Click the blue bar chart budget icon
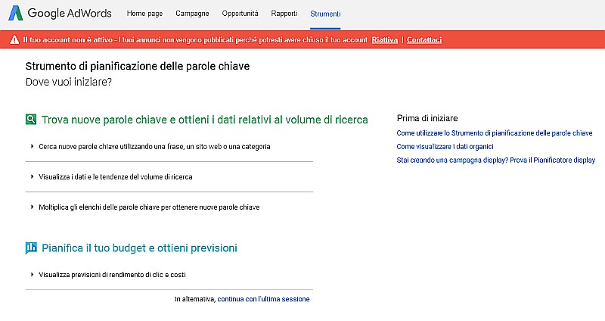Viewport: 605px width, 321px height. 31,248
